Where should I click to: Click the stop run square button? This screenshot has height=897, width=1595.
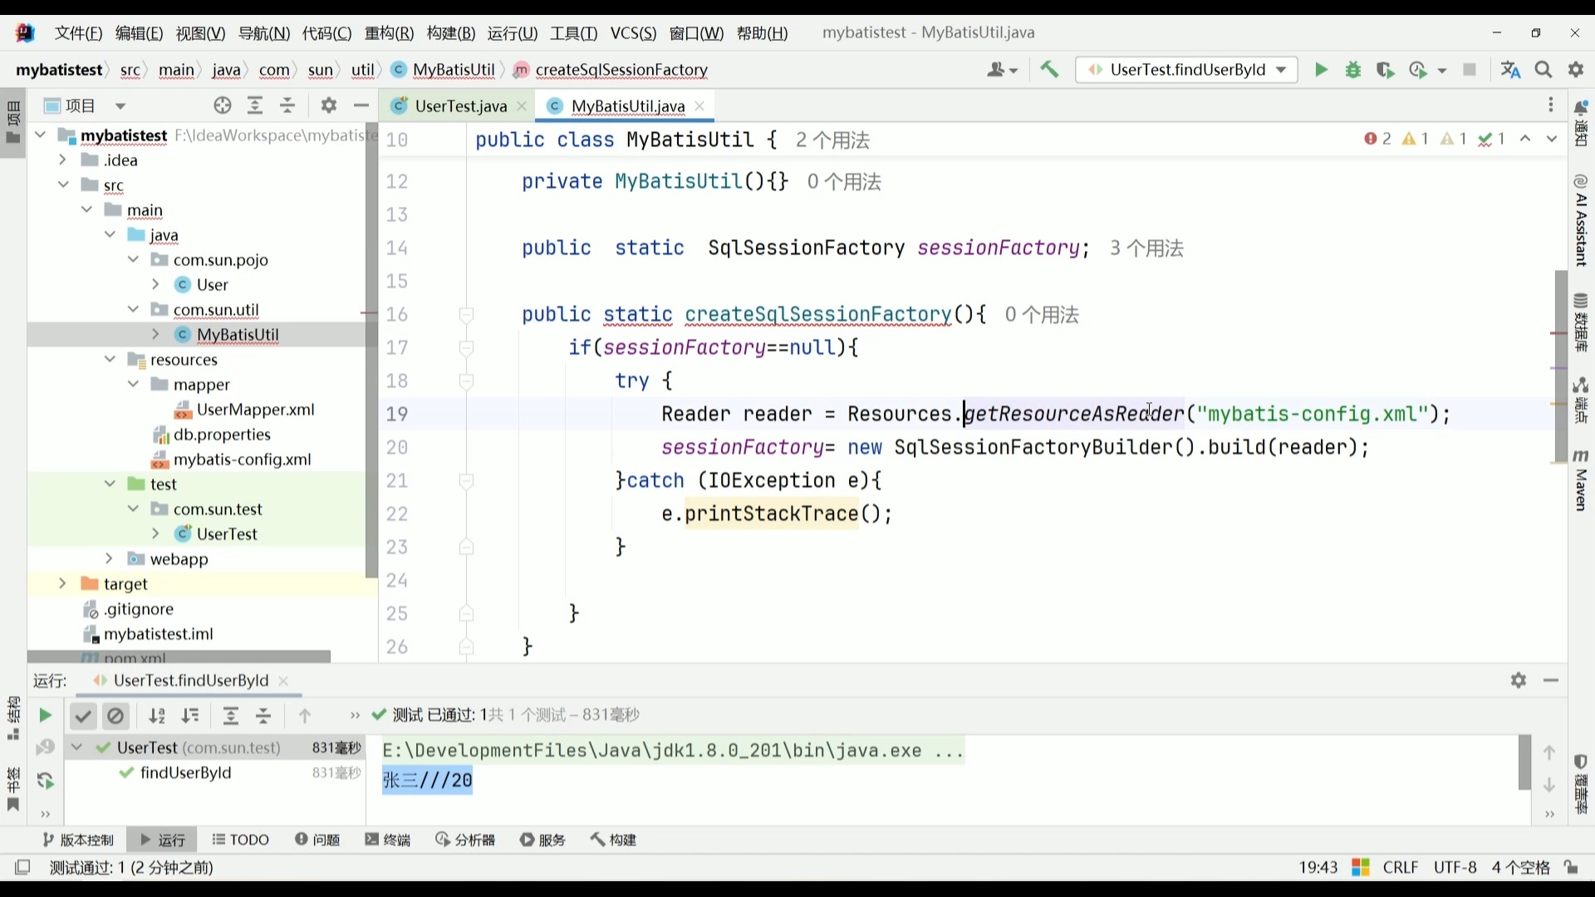pyautogui.click(x=1470, y=70)
